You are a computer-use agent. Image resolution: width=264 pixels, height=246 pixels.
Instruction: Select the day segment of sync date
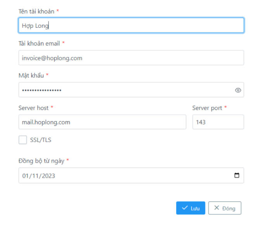pyautogui.click(x=26, y=176)
